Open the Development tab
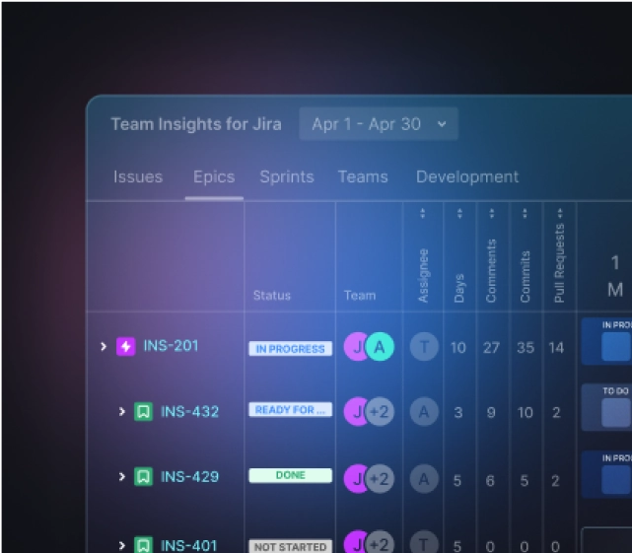This screenshot has width=632, height=553. [x=467, y=177]
